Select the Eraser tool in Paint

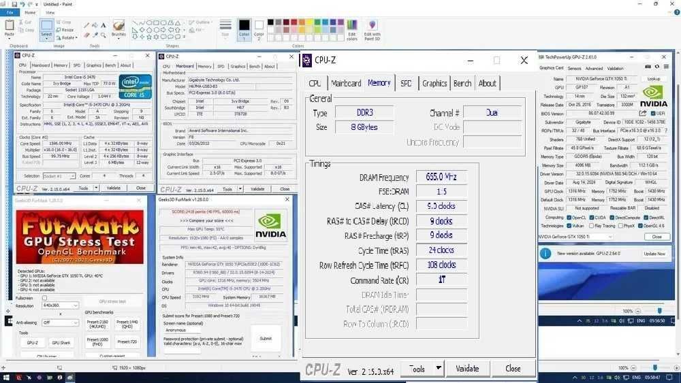point(87,35)
